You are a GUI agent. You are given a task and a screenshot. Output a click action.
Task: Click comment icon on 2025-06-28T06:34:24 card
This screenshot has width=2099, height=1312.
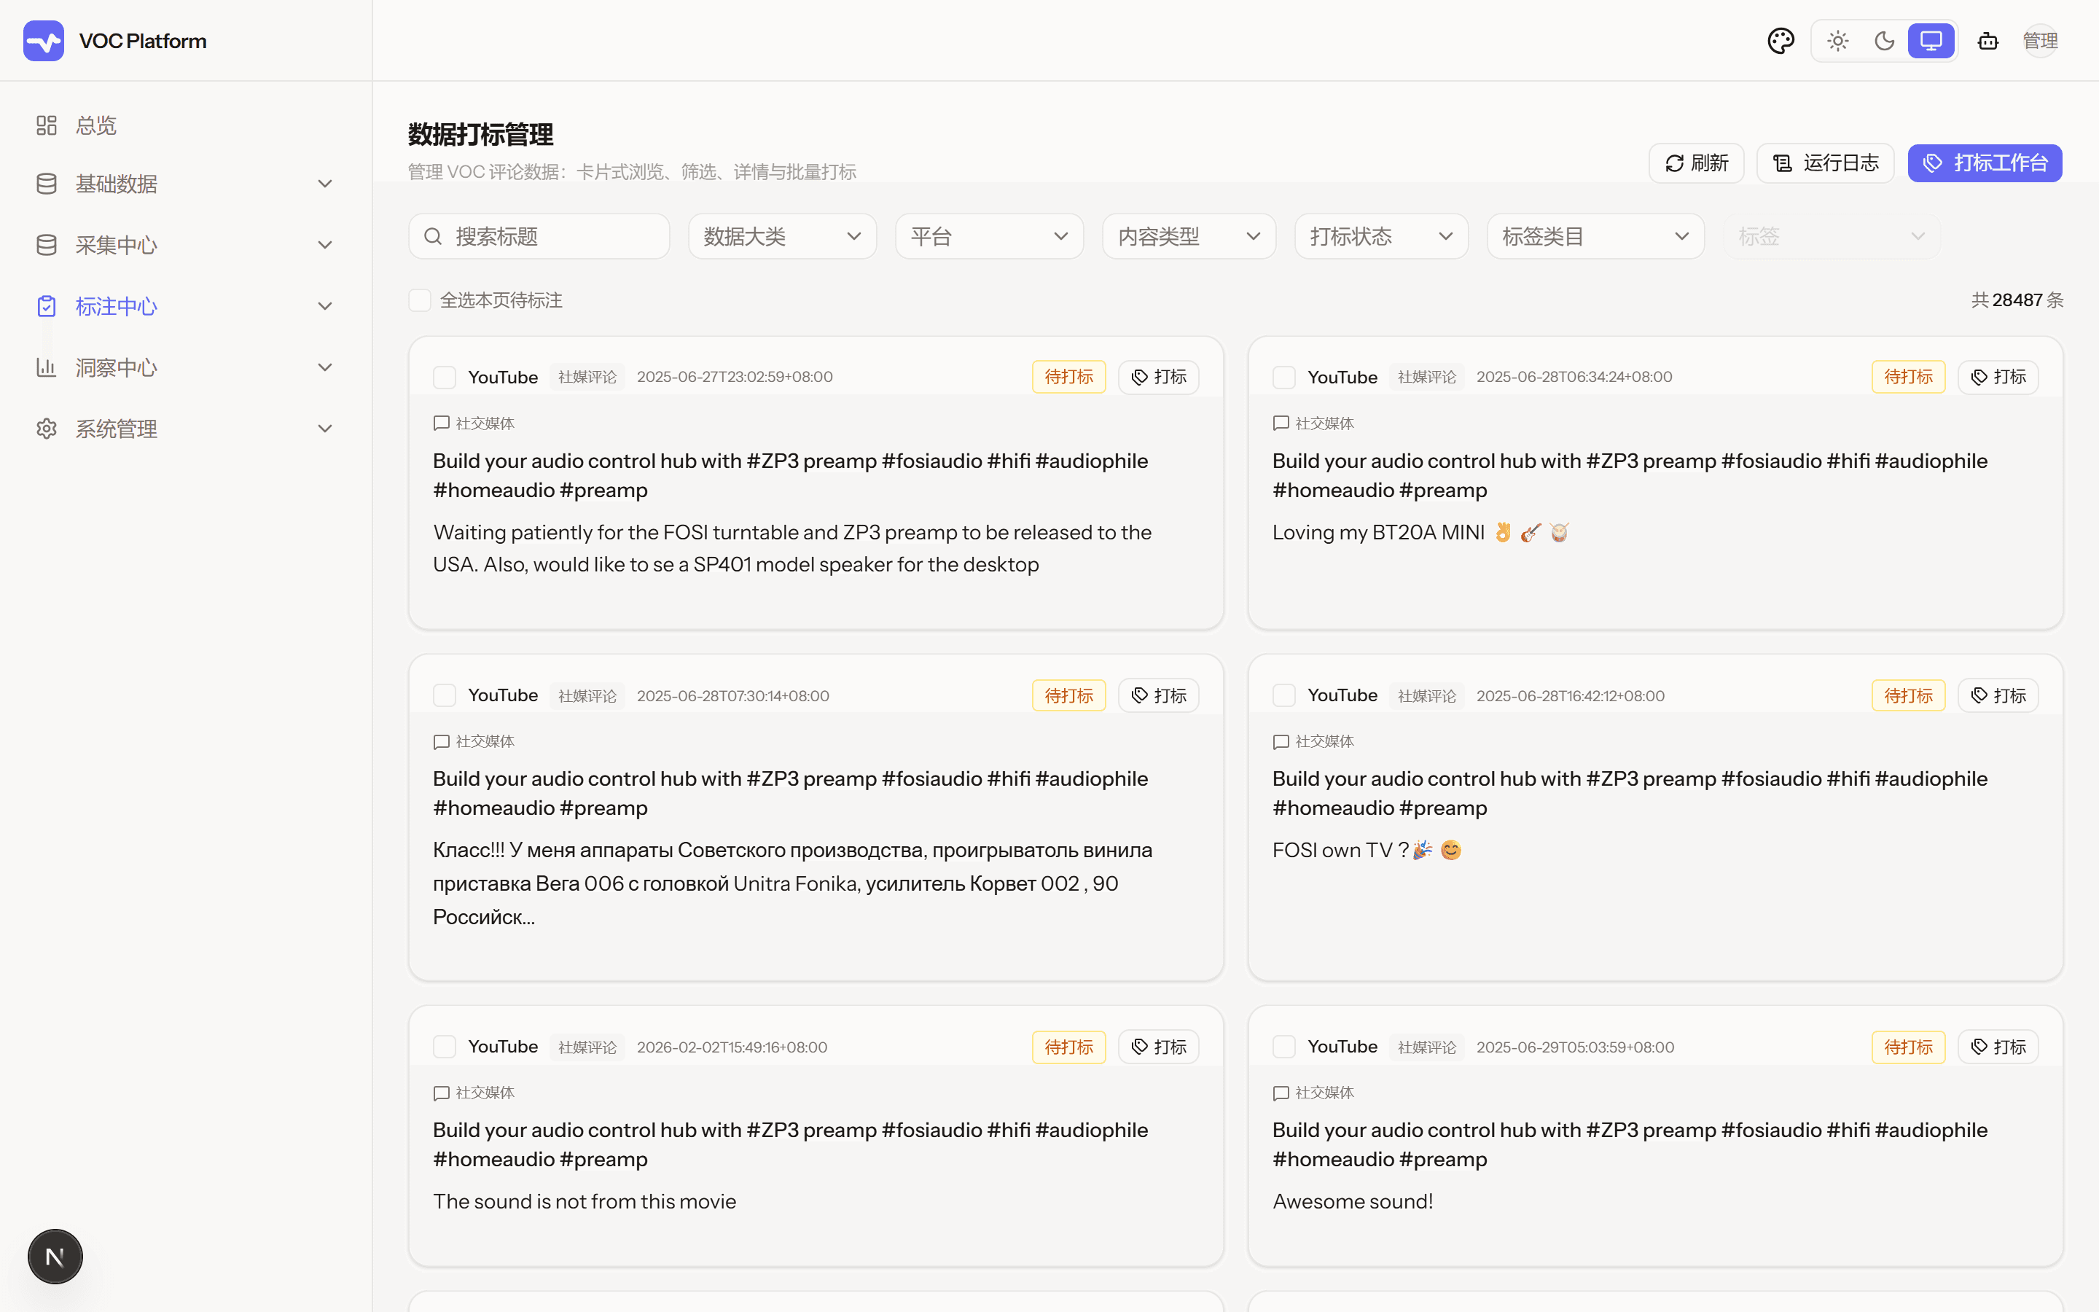[x=1281, y=423]
